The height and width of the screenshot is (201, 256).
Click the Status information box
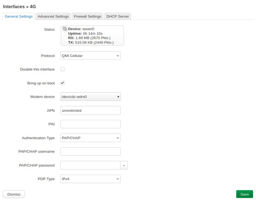click(x=92, y=35)
